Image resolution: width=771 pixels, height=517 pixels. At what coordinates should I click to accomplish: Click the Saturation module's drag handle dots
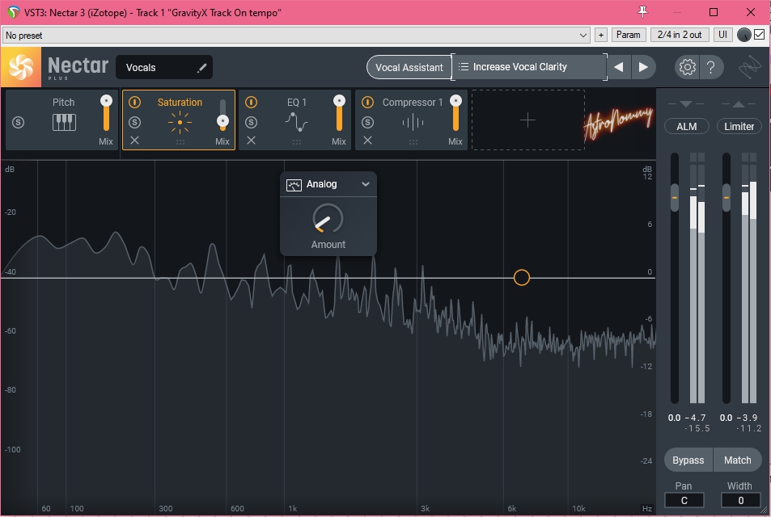tap(180, 142)
